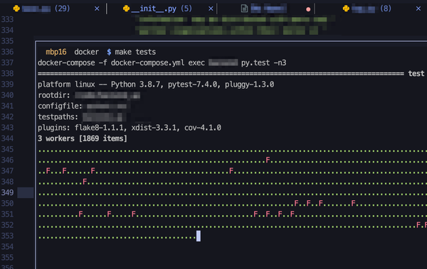Click line number 353 in the gutter
The image size is (427, 269).
click(x=7, y=236)
